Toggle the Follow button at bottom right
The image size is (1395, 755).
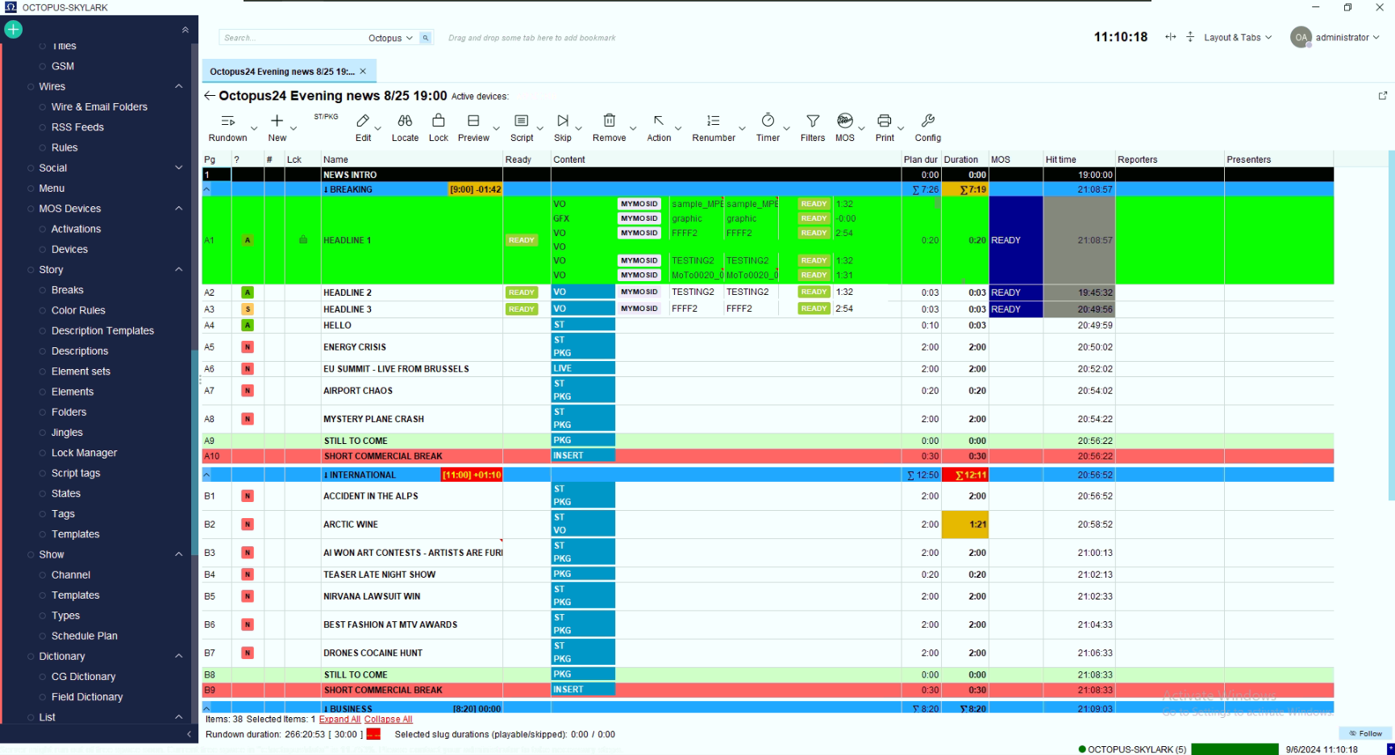point(1366,733)
